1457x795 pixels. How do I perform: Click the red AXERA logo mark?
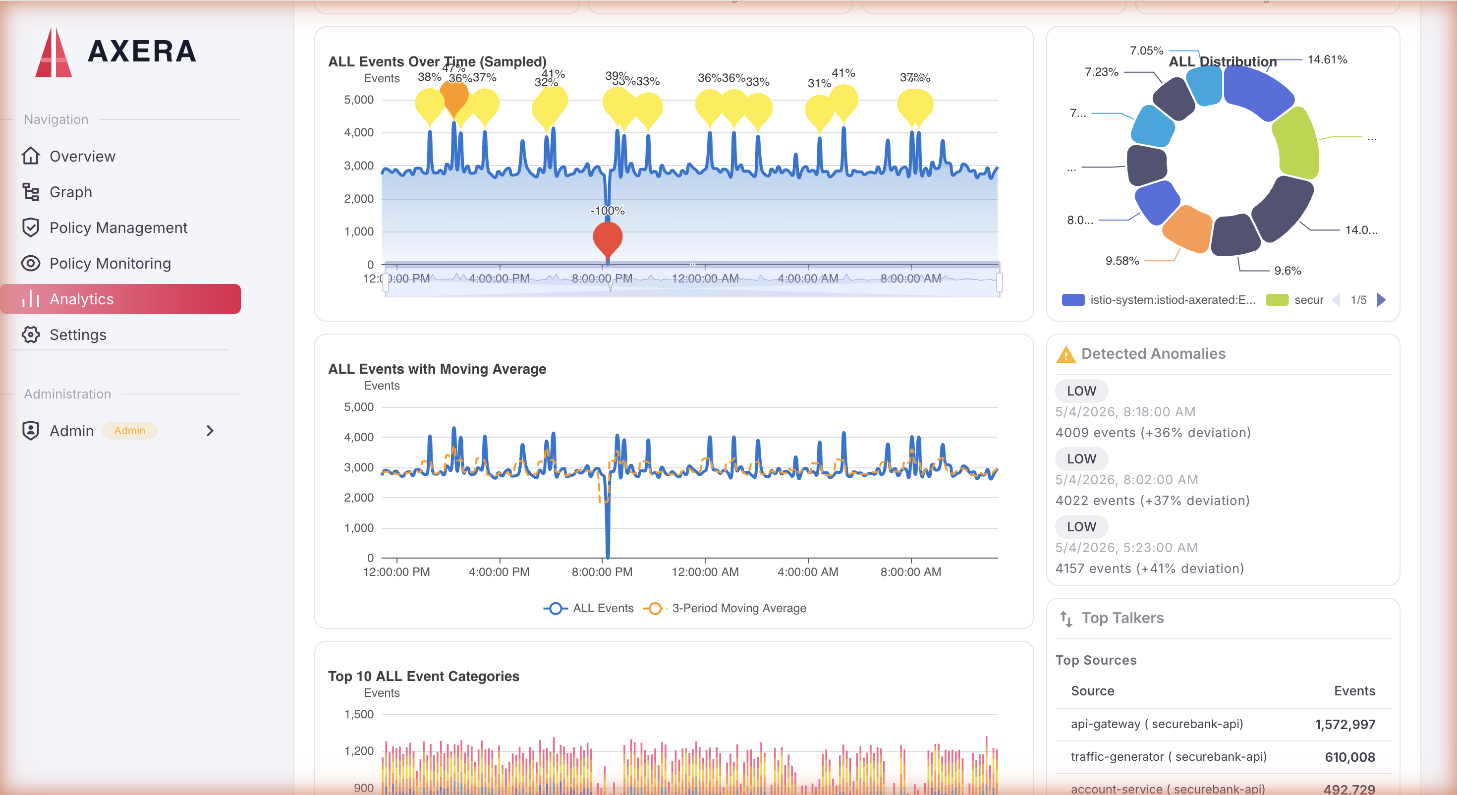point(54,52)
